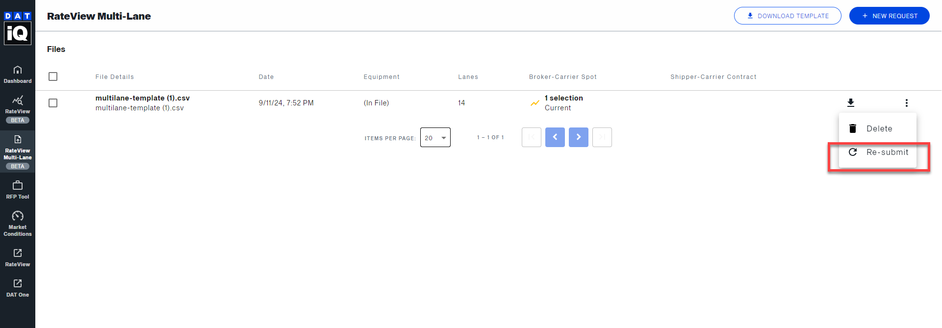Choose Delete from the context menu
The width and height of the screenshot is (942, 328).
click(878, 128)
